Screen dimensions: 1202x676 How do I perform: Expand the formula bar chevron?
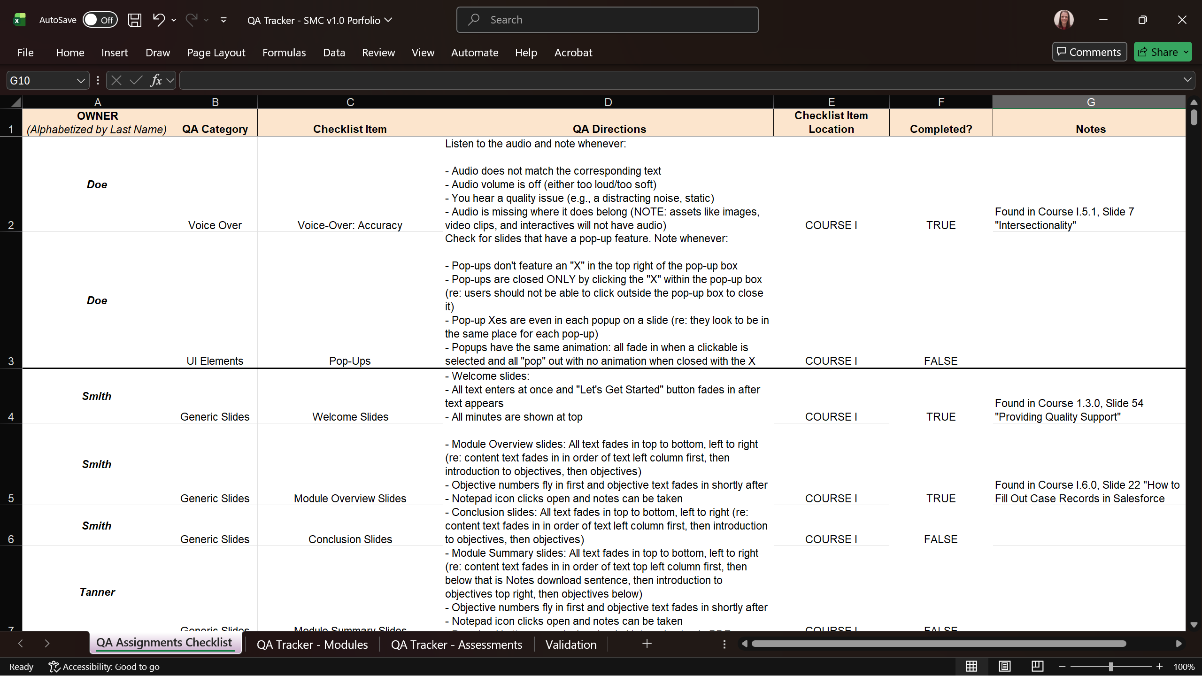coord(1187,80)
